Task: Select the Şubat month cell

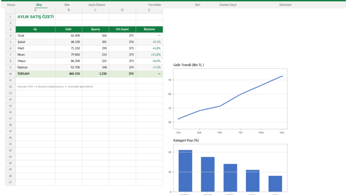Action: (35, 42)
